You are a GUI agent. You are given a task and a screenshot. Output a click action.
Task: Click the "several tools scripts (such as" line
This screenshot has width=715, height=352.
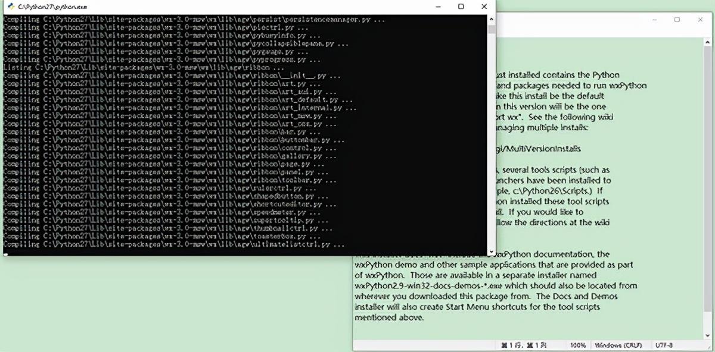pos(554,170)
